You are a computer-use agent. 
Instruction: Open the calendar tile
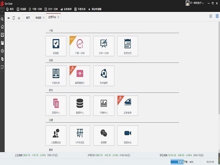128,46
